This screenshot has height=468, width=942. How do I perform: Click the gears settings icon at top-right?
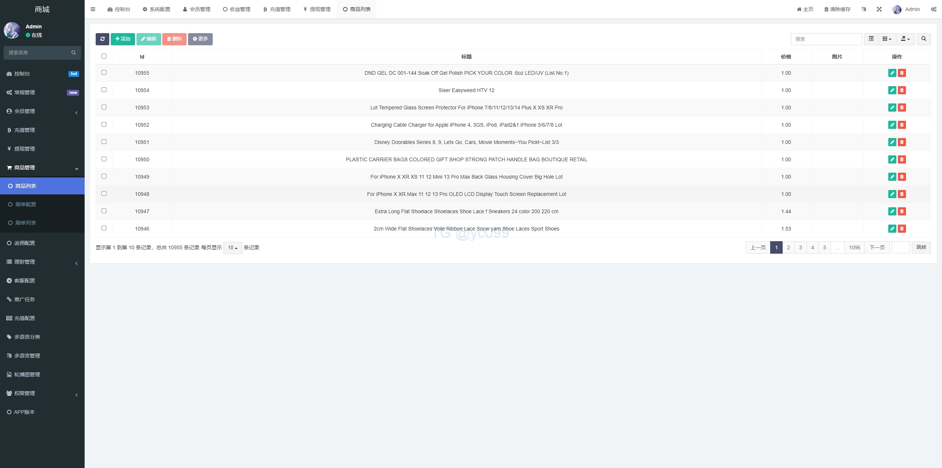pos(934,9)
